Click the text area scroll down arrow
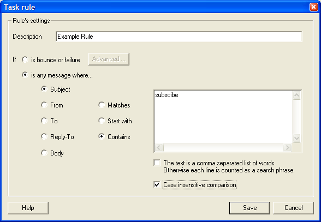 (296, 139)
